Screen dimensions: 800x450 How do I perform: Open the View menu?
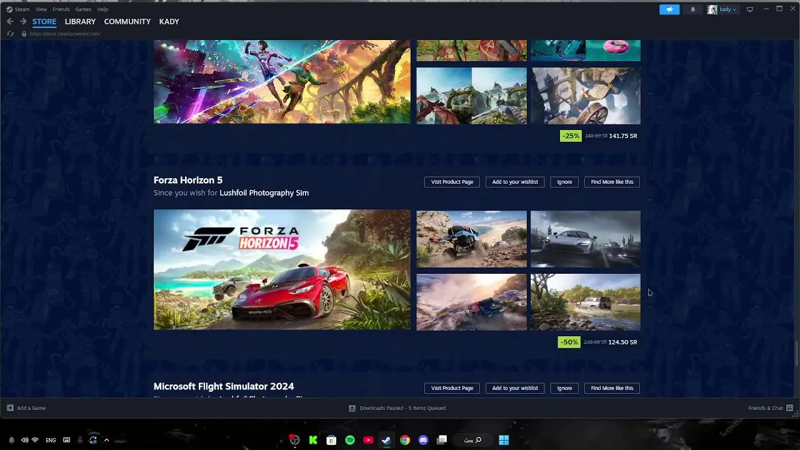41,9
